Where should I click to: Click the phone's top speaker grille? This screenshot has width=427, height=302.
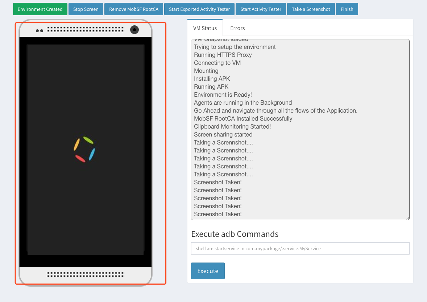coord(86,30)
